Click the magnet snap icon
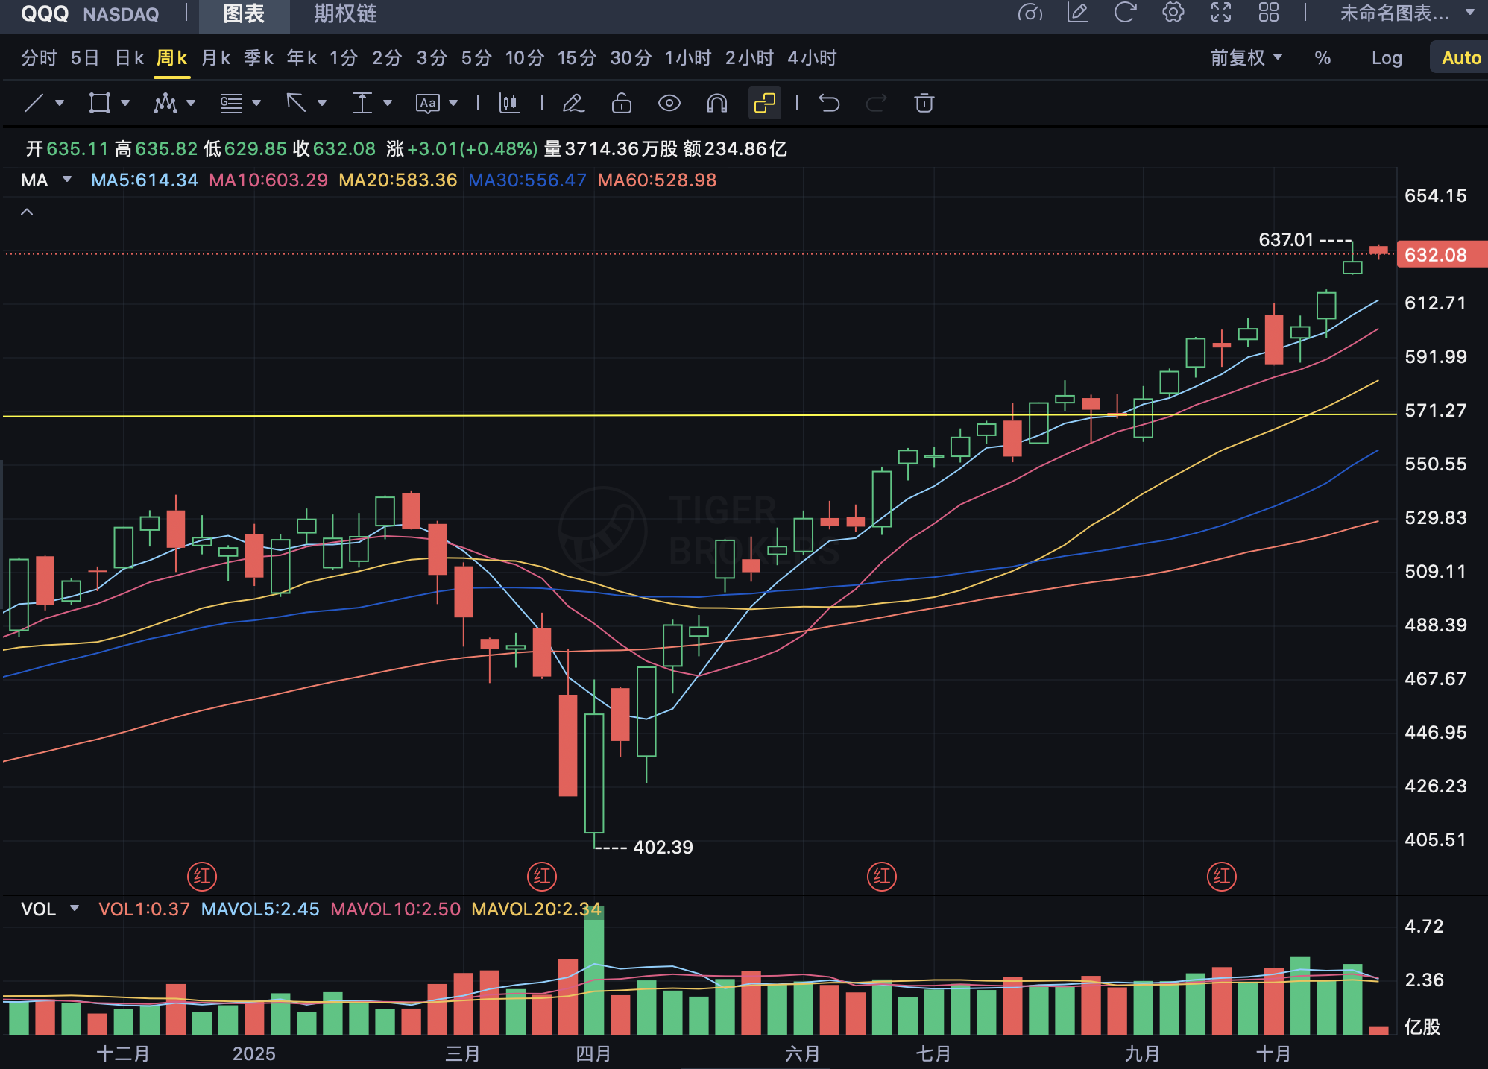Image resolution: width=1488 pixels, height=1069 pixels. coord(716,103)
